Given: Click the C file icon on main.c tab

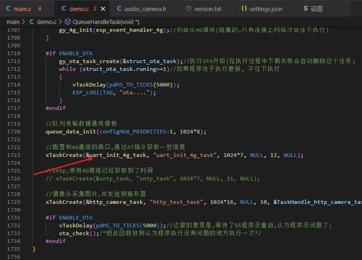Looking at the screenshot, I should pyautogui.click(x=8, y=8).
